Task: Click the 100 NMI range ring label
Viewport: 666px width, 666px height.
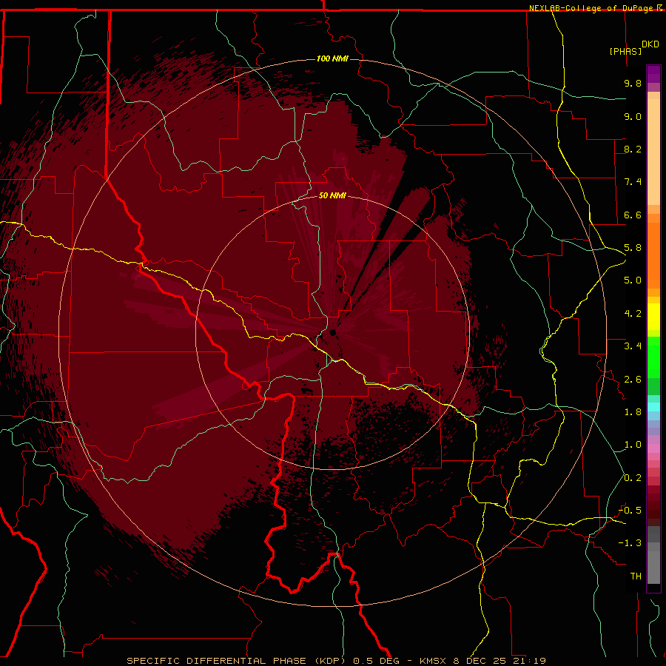Action: 332,58
